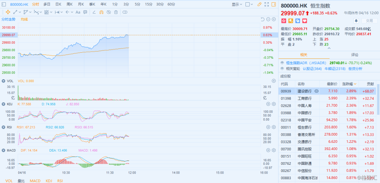Click the overlapping circles compare icon
The height and width of the screenshot is (183, 380).
[125, 12]
